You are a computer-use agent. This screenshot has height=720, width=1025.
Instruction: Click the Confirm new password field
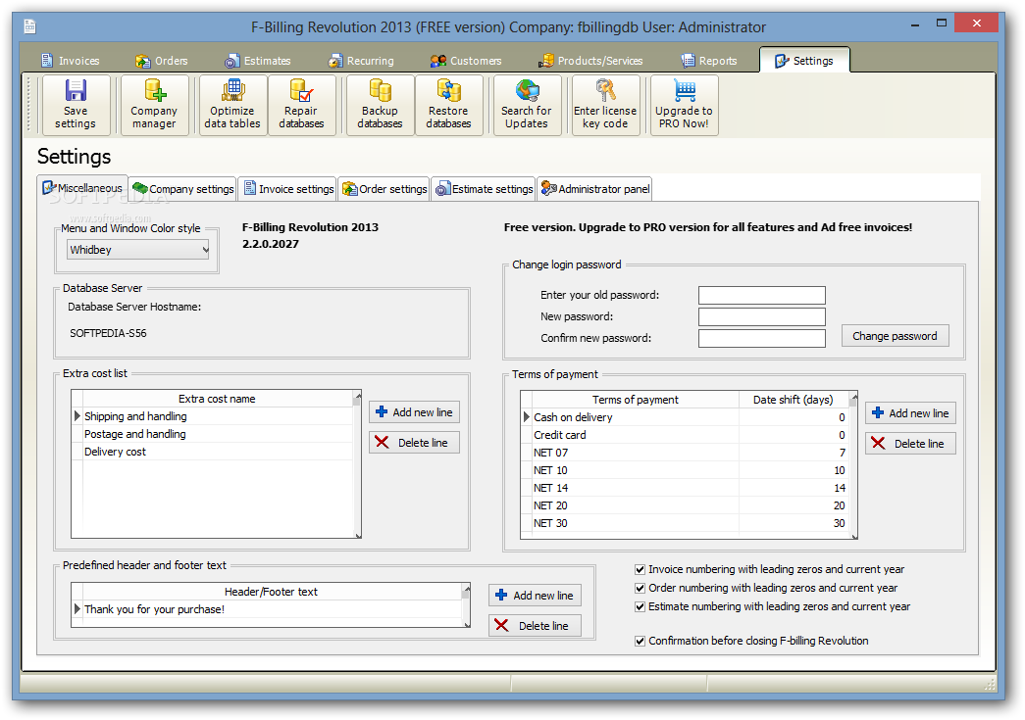click(761, 338)
